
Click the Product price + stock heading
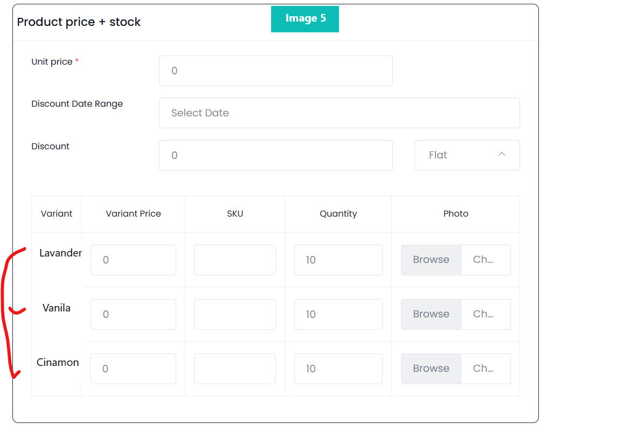(x=79, y=22)
